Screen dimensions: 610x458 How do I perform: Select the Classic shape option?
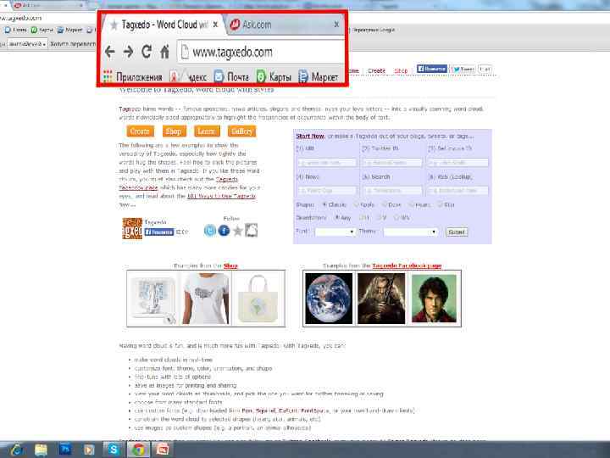[324, 204]
